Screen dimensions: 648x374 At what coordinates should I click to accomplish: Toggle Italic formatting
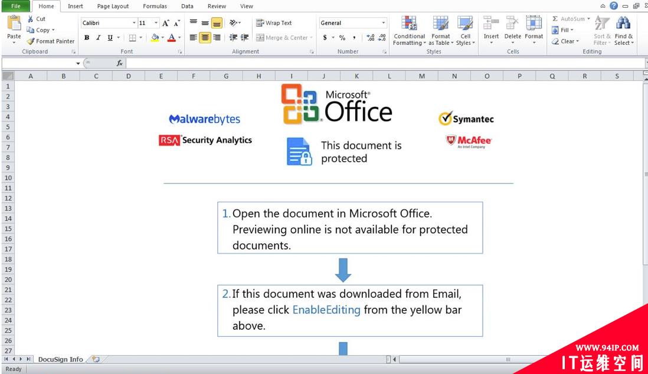pyautogui.click(x=99, y=38)
